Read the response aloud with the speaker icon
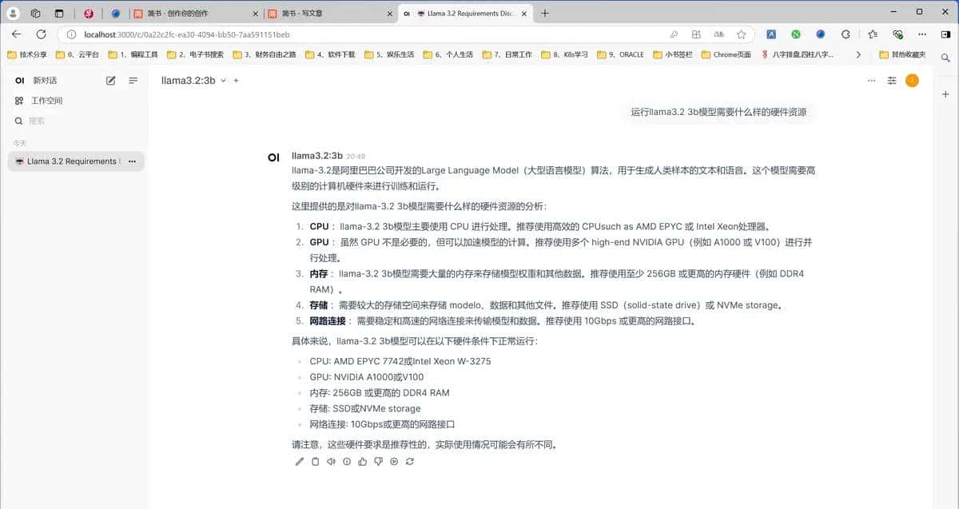 331,461
